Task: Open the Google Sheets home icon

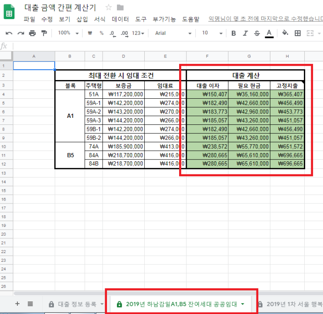Action: click(x=9, y=12)
